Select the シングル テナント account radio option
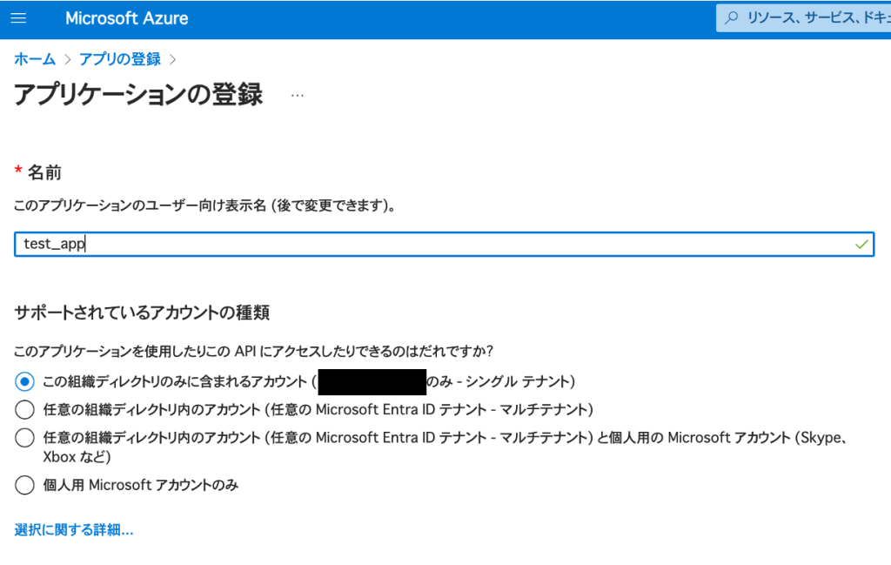891x565 pixels. pos(25,381)
